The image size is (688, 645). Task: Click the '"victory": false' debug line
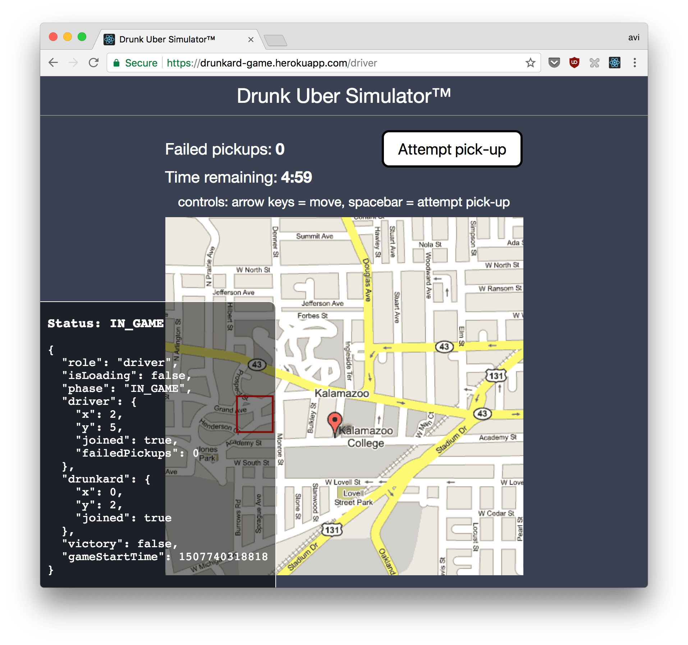120,544
